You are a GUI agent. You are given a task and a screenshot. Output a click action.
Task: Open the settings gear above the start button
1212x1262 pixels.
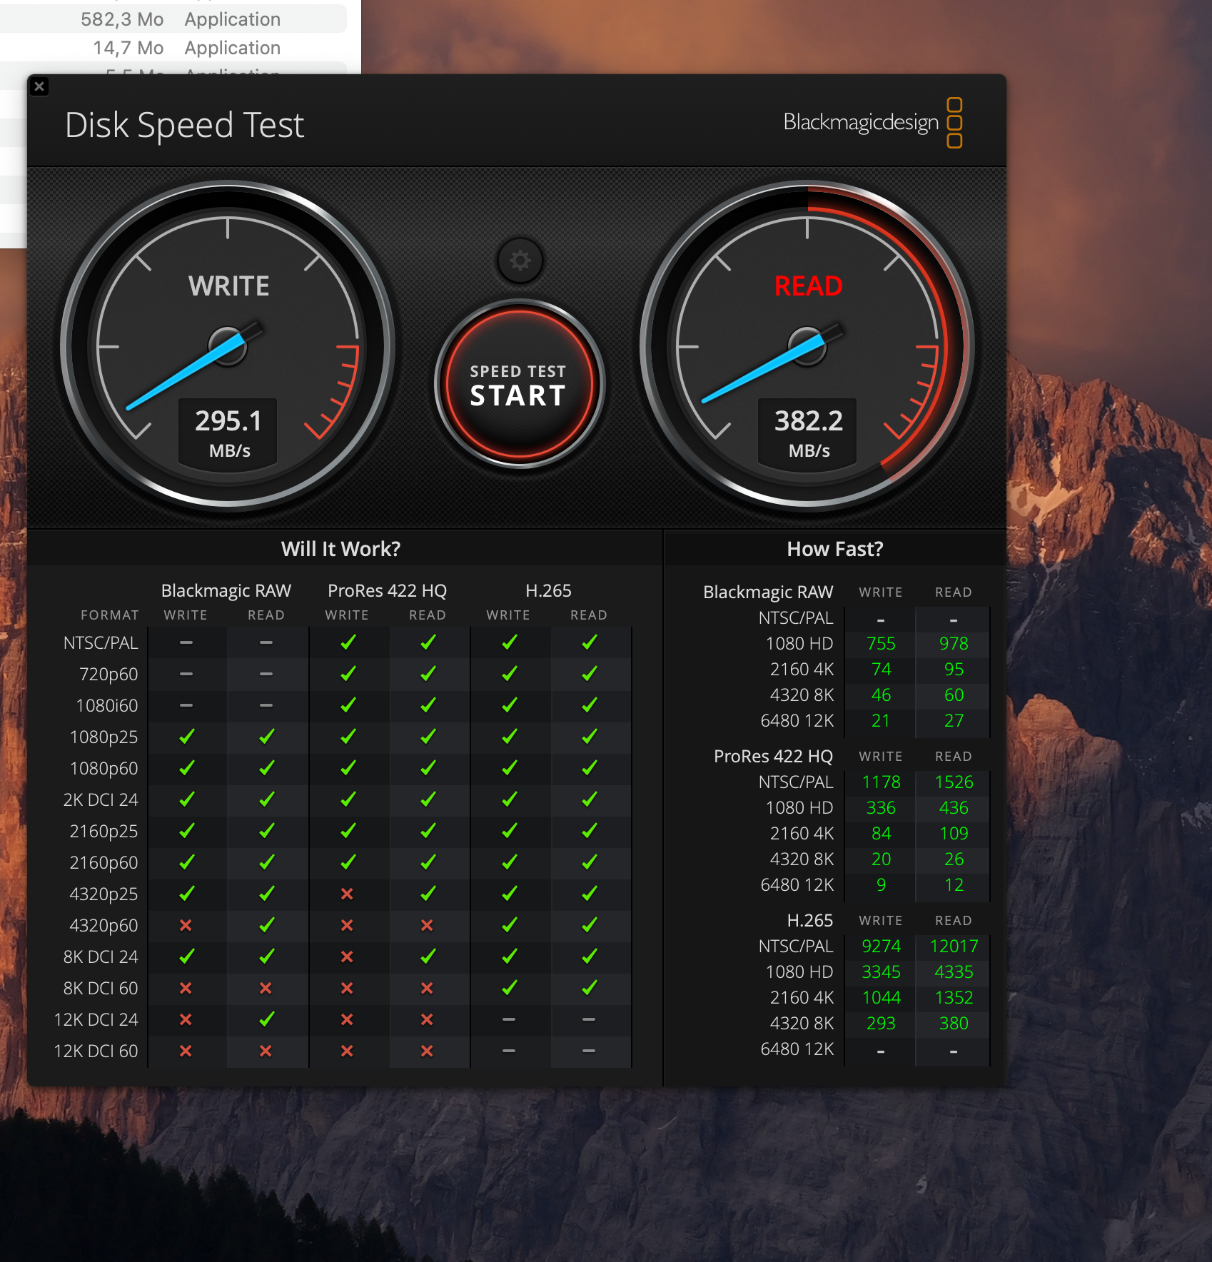[520, 261]
